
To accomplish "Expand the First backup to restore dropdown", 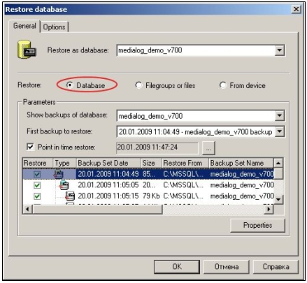I will (x=280, y=132).
